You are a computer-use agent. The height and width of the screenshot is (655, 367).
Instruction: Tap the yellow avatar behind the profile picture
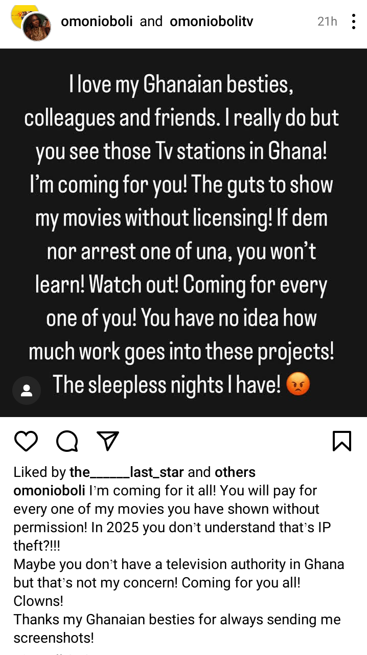pyautogui.click(x=18, y=12)
